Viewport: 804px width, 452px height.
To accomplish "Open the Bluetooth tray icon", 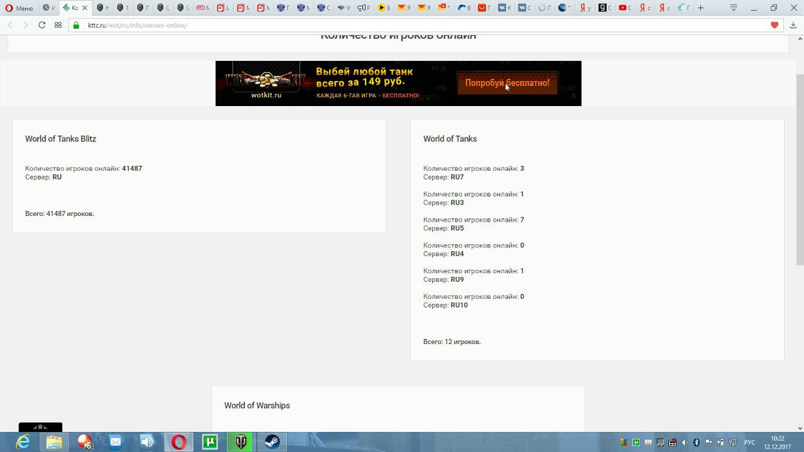I will click(x=697, y=443).
